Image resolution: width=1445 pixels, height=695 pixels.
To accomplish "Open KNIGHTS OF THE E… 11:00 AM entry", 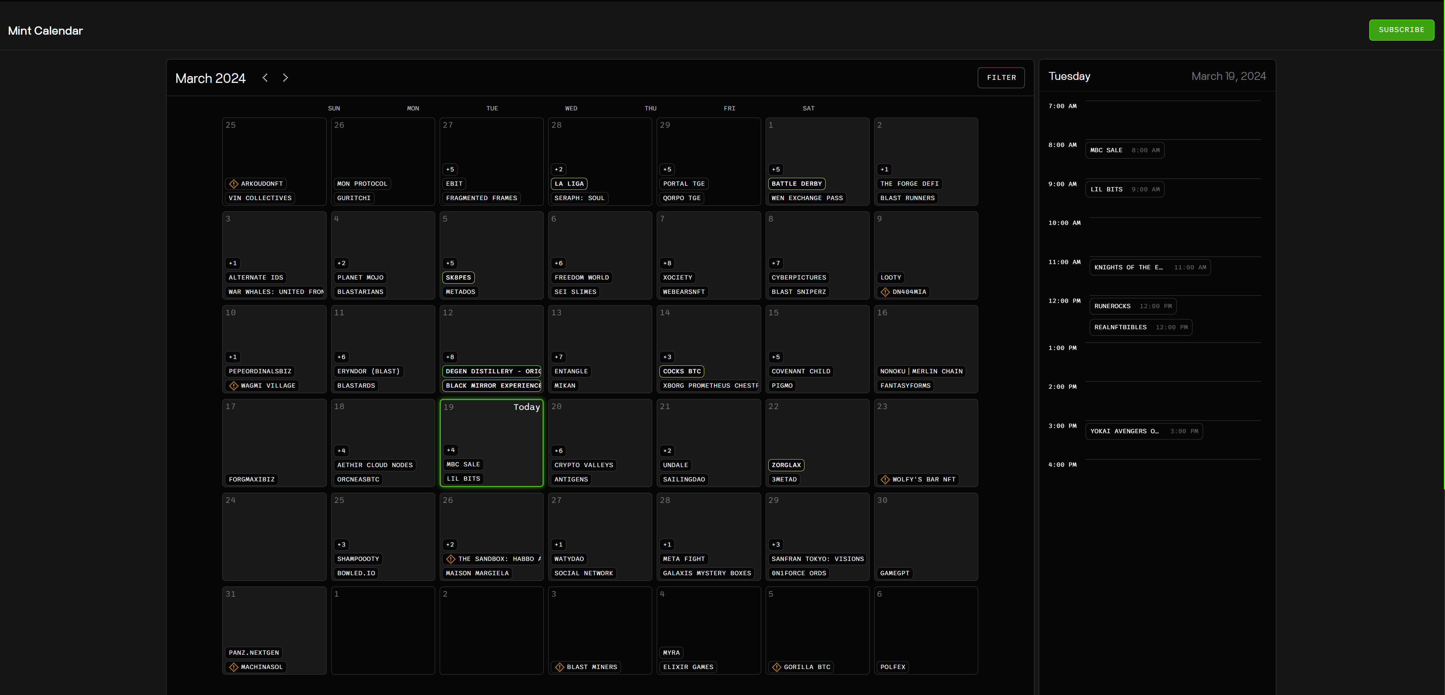I will pyautogui.click(x=1149, y=267).
